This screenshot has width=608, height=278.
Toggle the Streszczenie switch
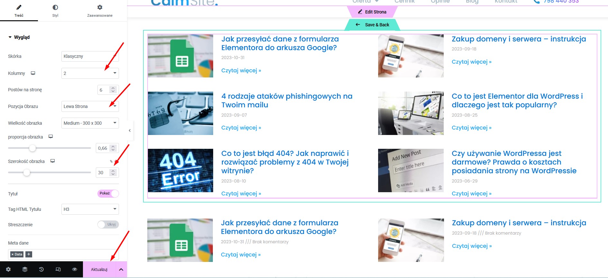tap(108, 224)
